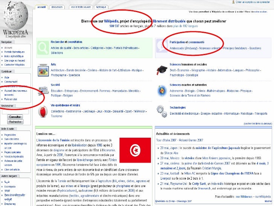Open Articles de qualité link
The height and width of the screenshot is (206, 274).
61,48
